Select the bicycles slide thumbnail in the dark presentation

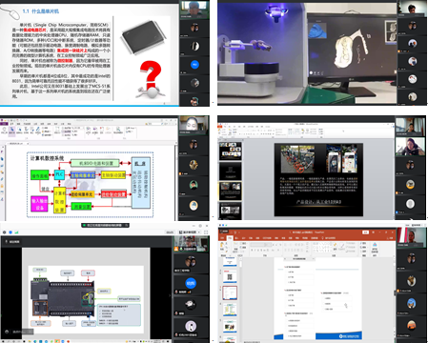click(231, 192)
